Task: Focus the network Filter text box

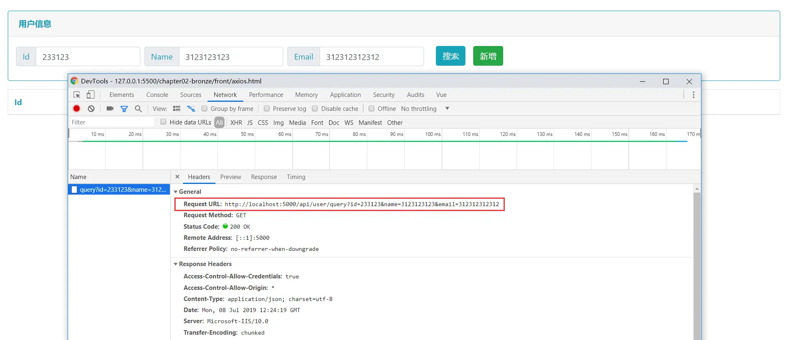Action: [x=112, y=122]
